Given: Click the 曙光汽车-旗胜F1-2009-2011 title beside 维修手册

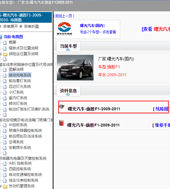Looking at the screenshot, I should tap(93, 125).
